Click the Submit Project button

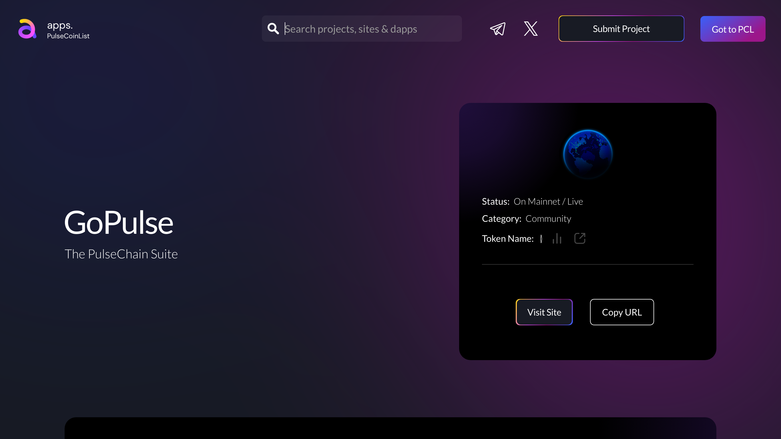point(621,29)
